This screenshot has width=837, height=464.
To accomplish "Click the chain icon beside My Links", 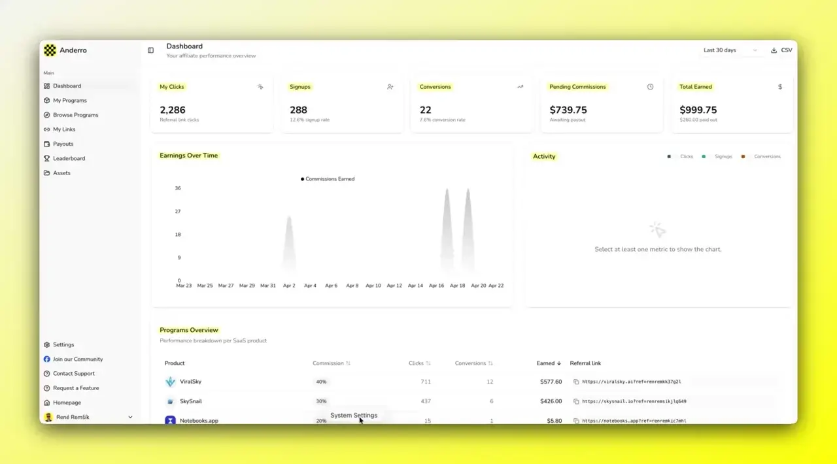I will tap(46, 129).
